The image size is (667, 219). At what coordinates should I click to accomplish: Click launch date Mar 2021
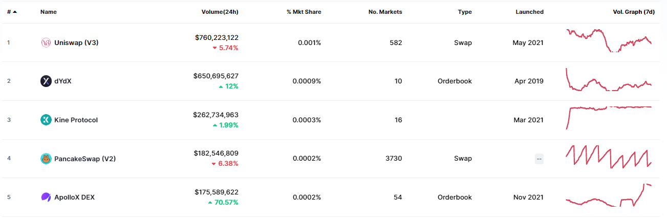529,120
